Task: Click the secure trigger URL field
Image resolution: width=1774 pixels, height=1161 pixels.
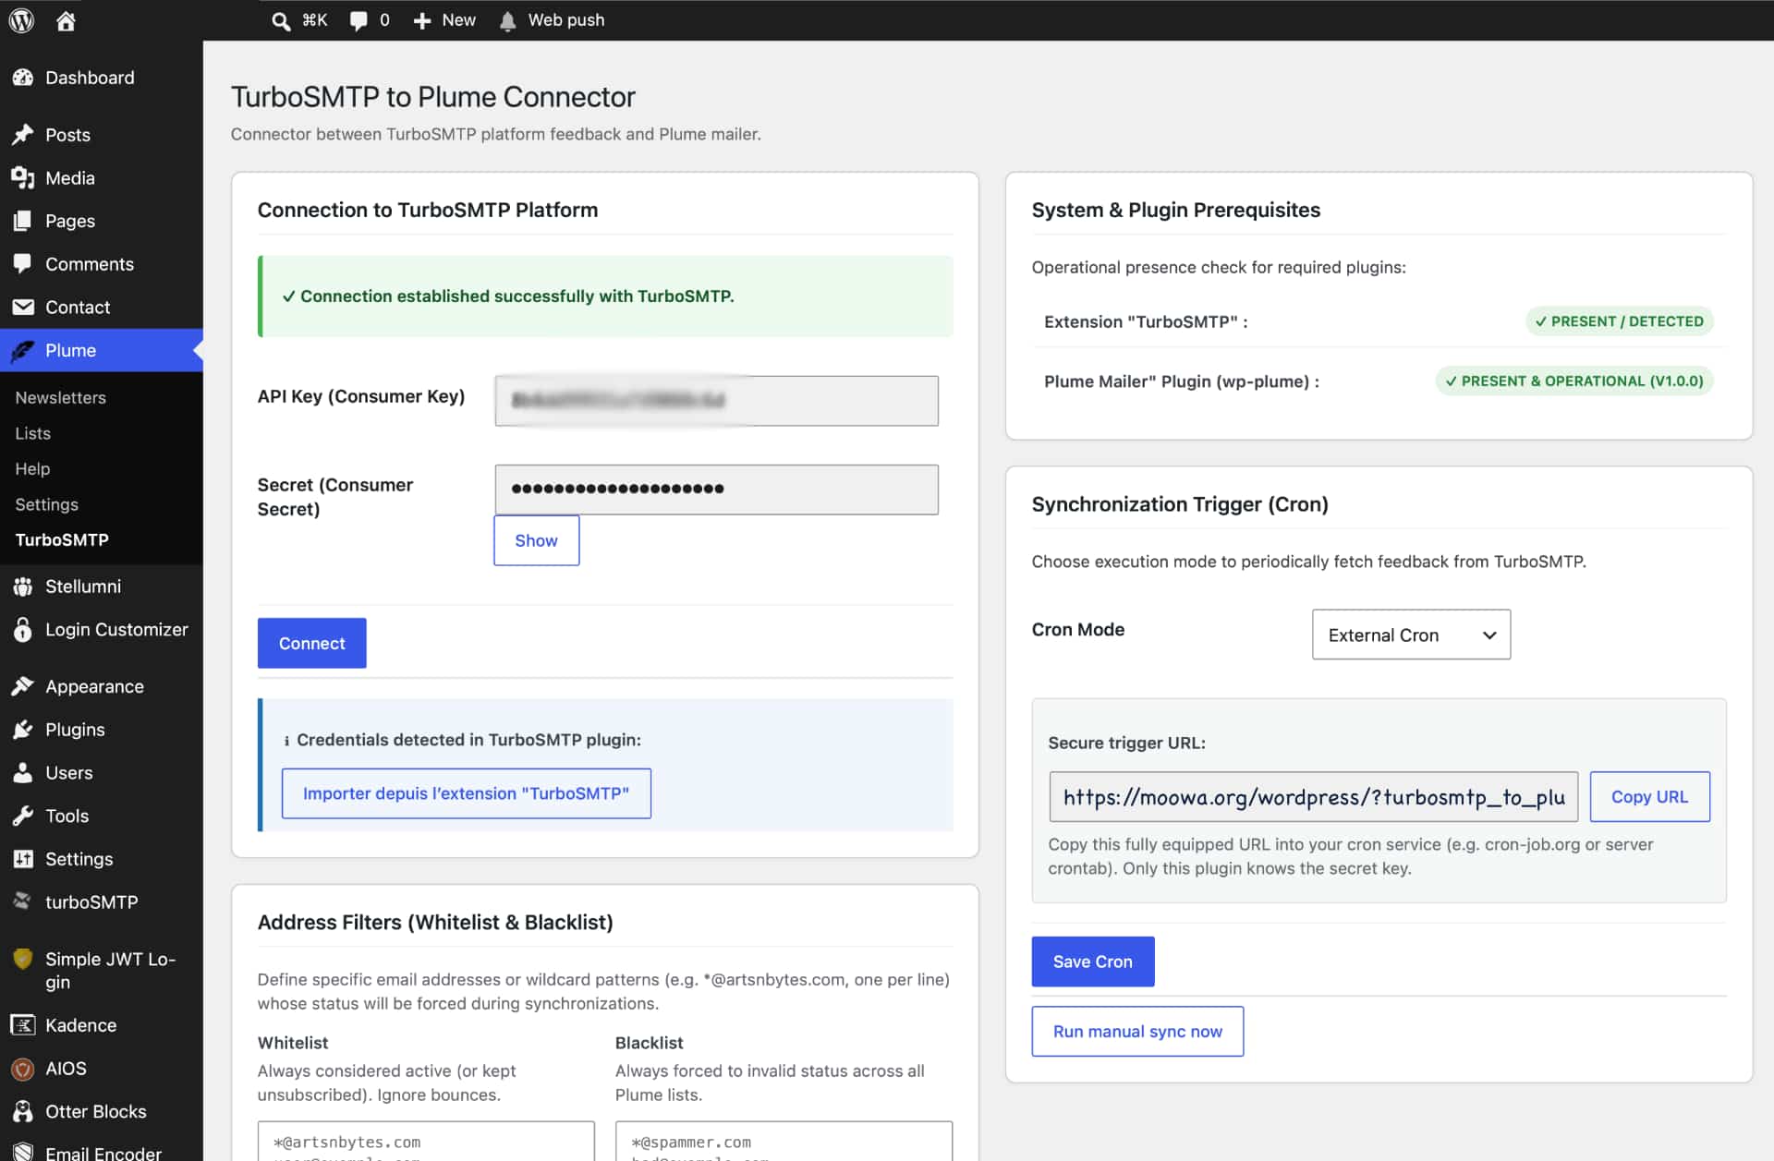Action: coord(1313,796)
